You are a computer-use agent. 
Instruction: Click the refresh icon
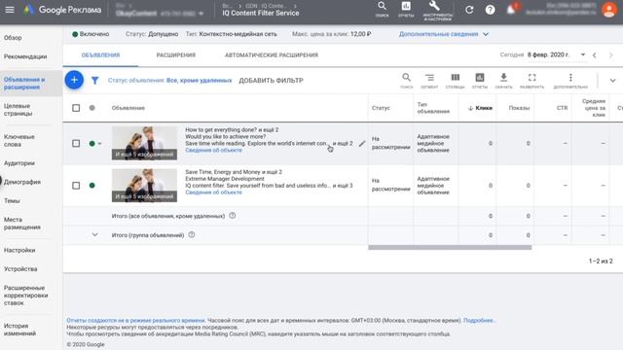(469, 10)
